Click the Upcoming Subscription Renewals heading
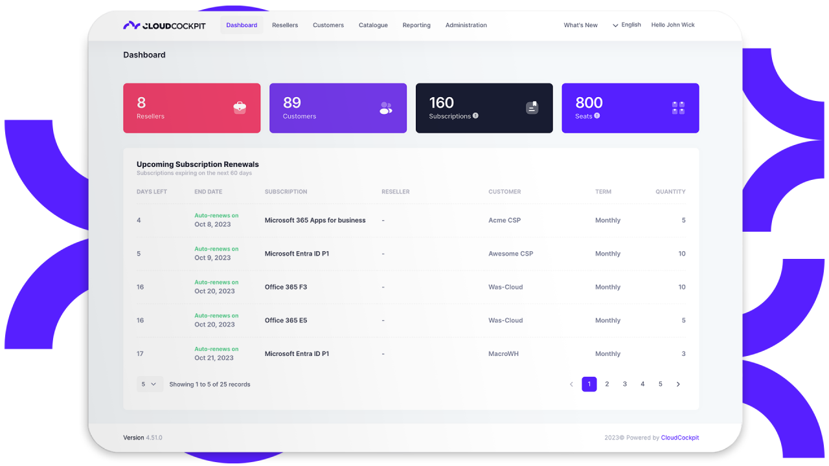 (198, 164)
